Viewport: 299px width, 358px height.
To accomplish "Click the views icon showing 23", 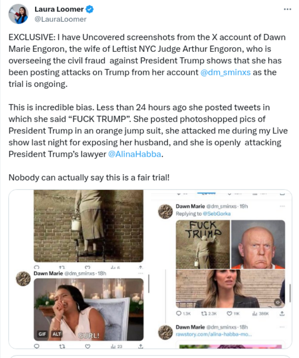I will [x=112, y=347].
